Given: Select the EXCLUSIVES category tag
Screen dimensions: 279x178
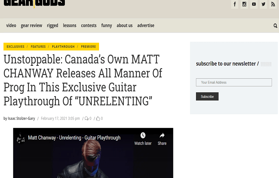Looking at the screenshot, I should pos(15,47).
